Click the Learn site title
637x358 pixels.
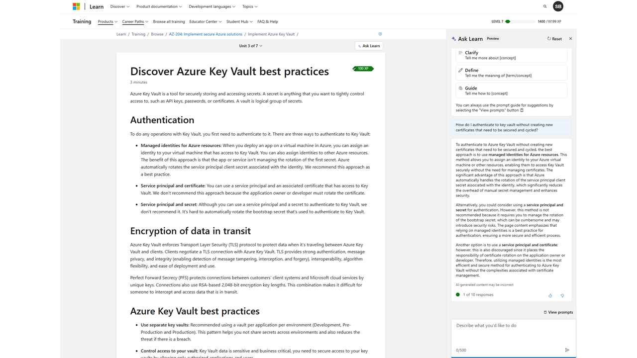[x=97, y=6]
